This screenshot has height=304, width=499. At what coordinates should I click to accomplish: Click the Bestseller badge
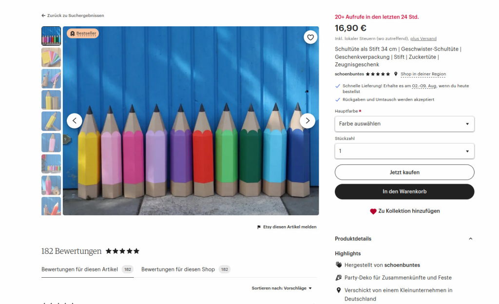pos(83,34)
